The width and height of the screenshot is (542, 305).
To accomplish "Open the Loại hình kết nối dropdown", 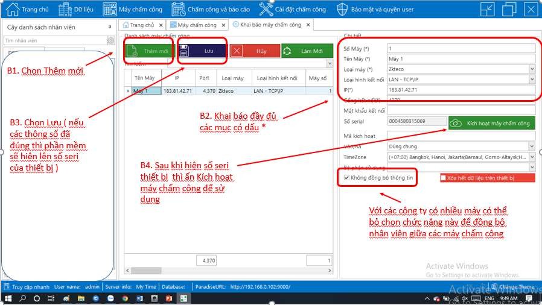I will 531,80.
